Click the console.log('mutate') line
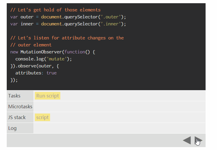Image resolution: width=217 pixels, height=150 pixels. pyautogui.click(x=44, y=59)
